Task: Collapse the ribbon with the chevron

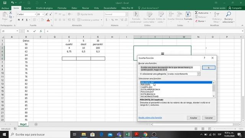Action: [242, 25]
